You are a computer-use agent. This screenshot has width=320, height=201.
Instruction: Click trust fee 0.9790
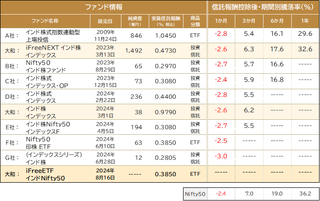point(166,112)
